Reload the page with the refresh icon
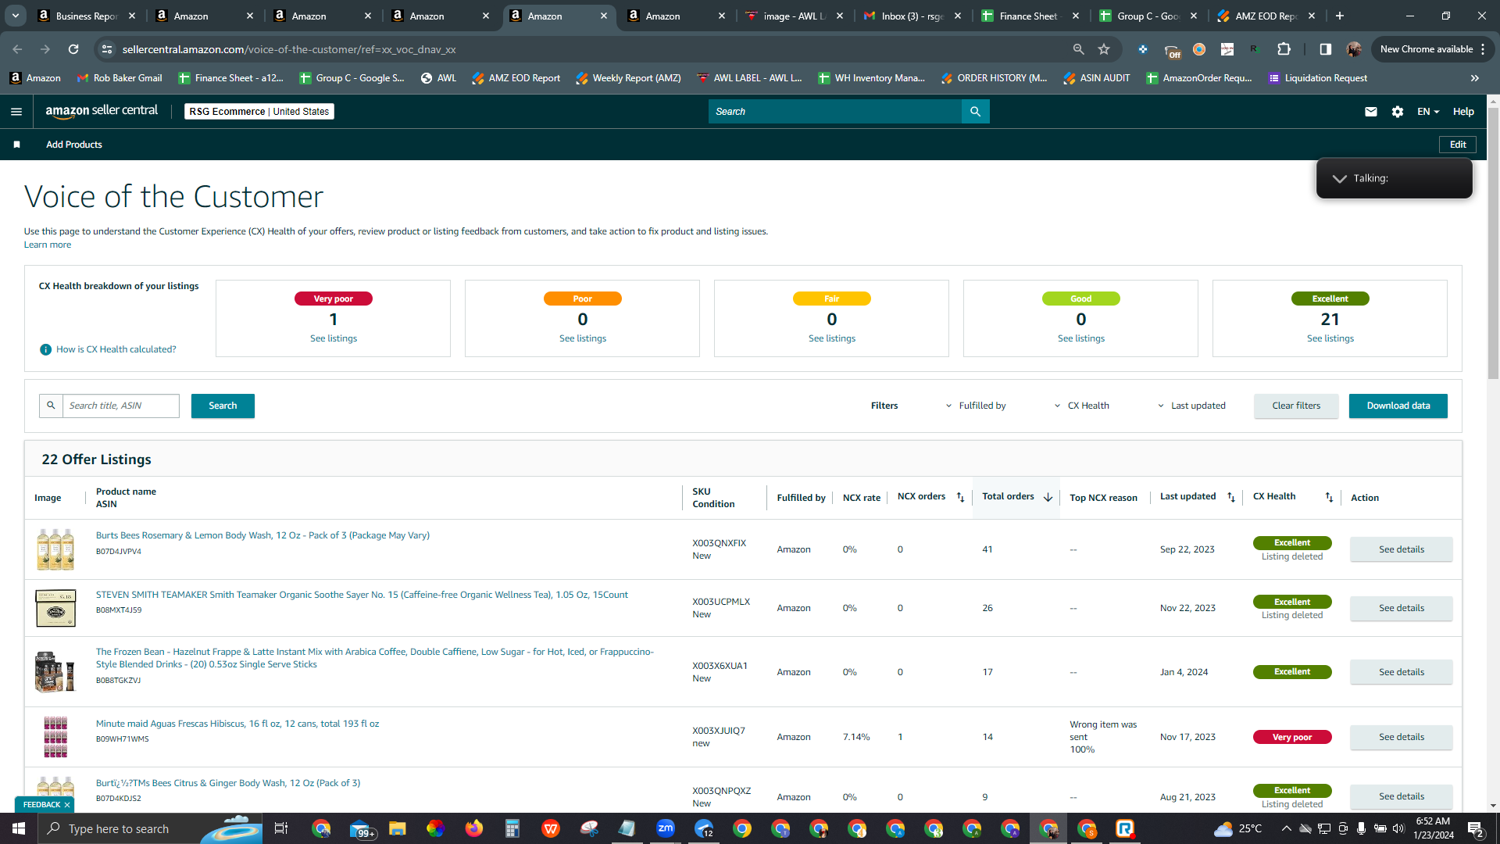 point(73,49)
